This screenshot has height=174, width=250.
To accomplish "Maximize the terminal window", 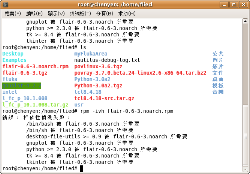I will [234, 4].
